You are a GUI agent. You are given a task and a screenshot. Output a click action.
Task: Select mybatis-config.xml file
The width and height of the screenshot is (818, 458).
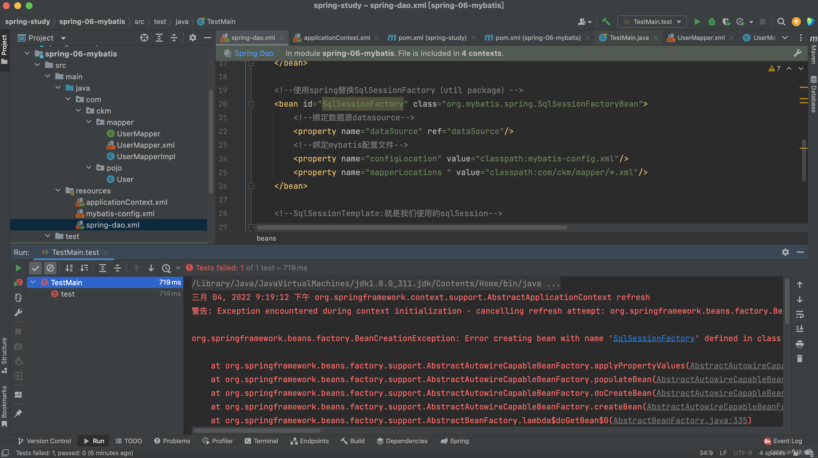click(120, 213)
